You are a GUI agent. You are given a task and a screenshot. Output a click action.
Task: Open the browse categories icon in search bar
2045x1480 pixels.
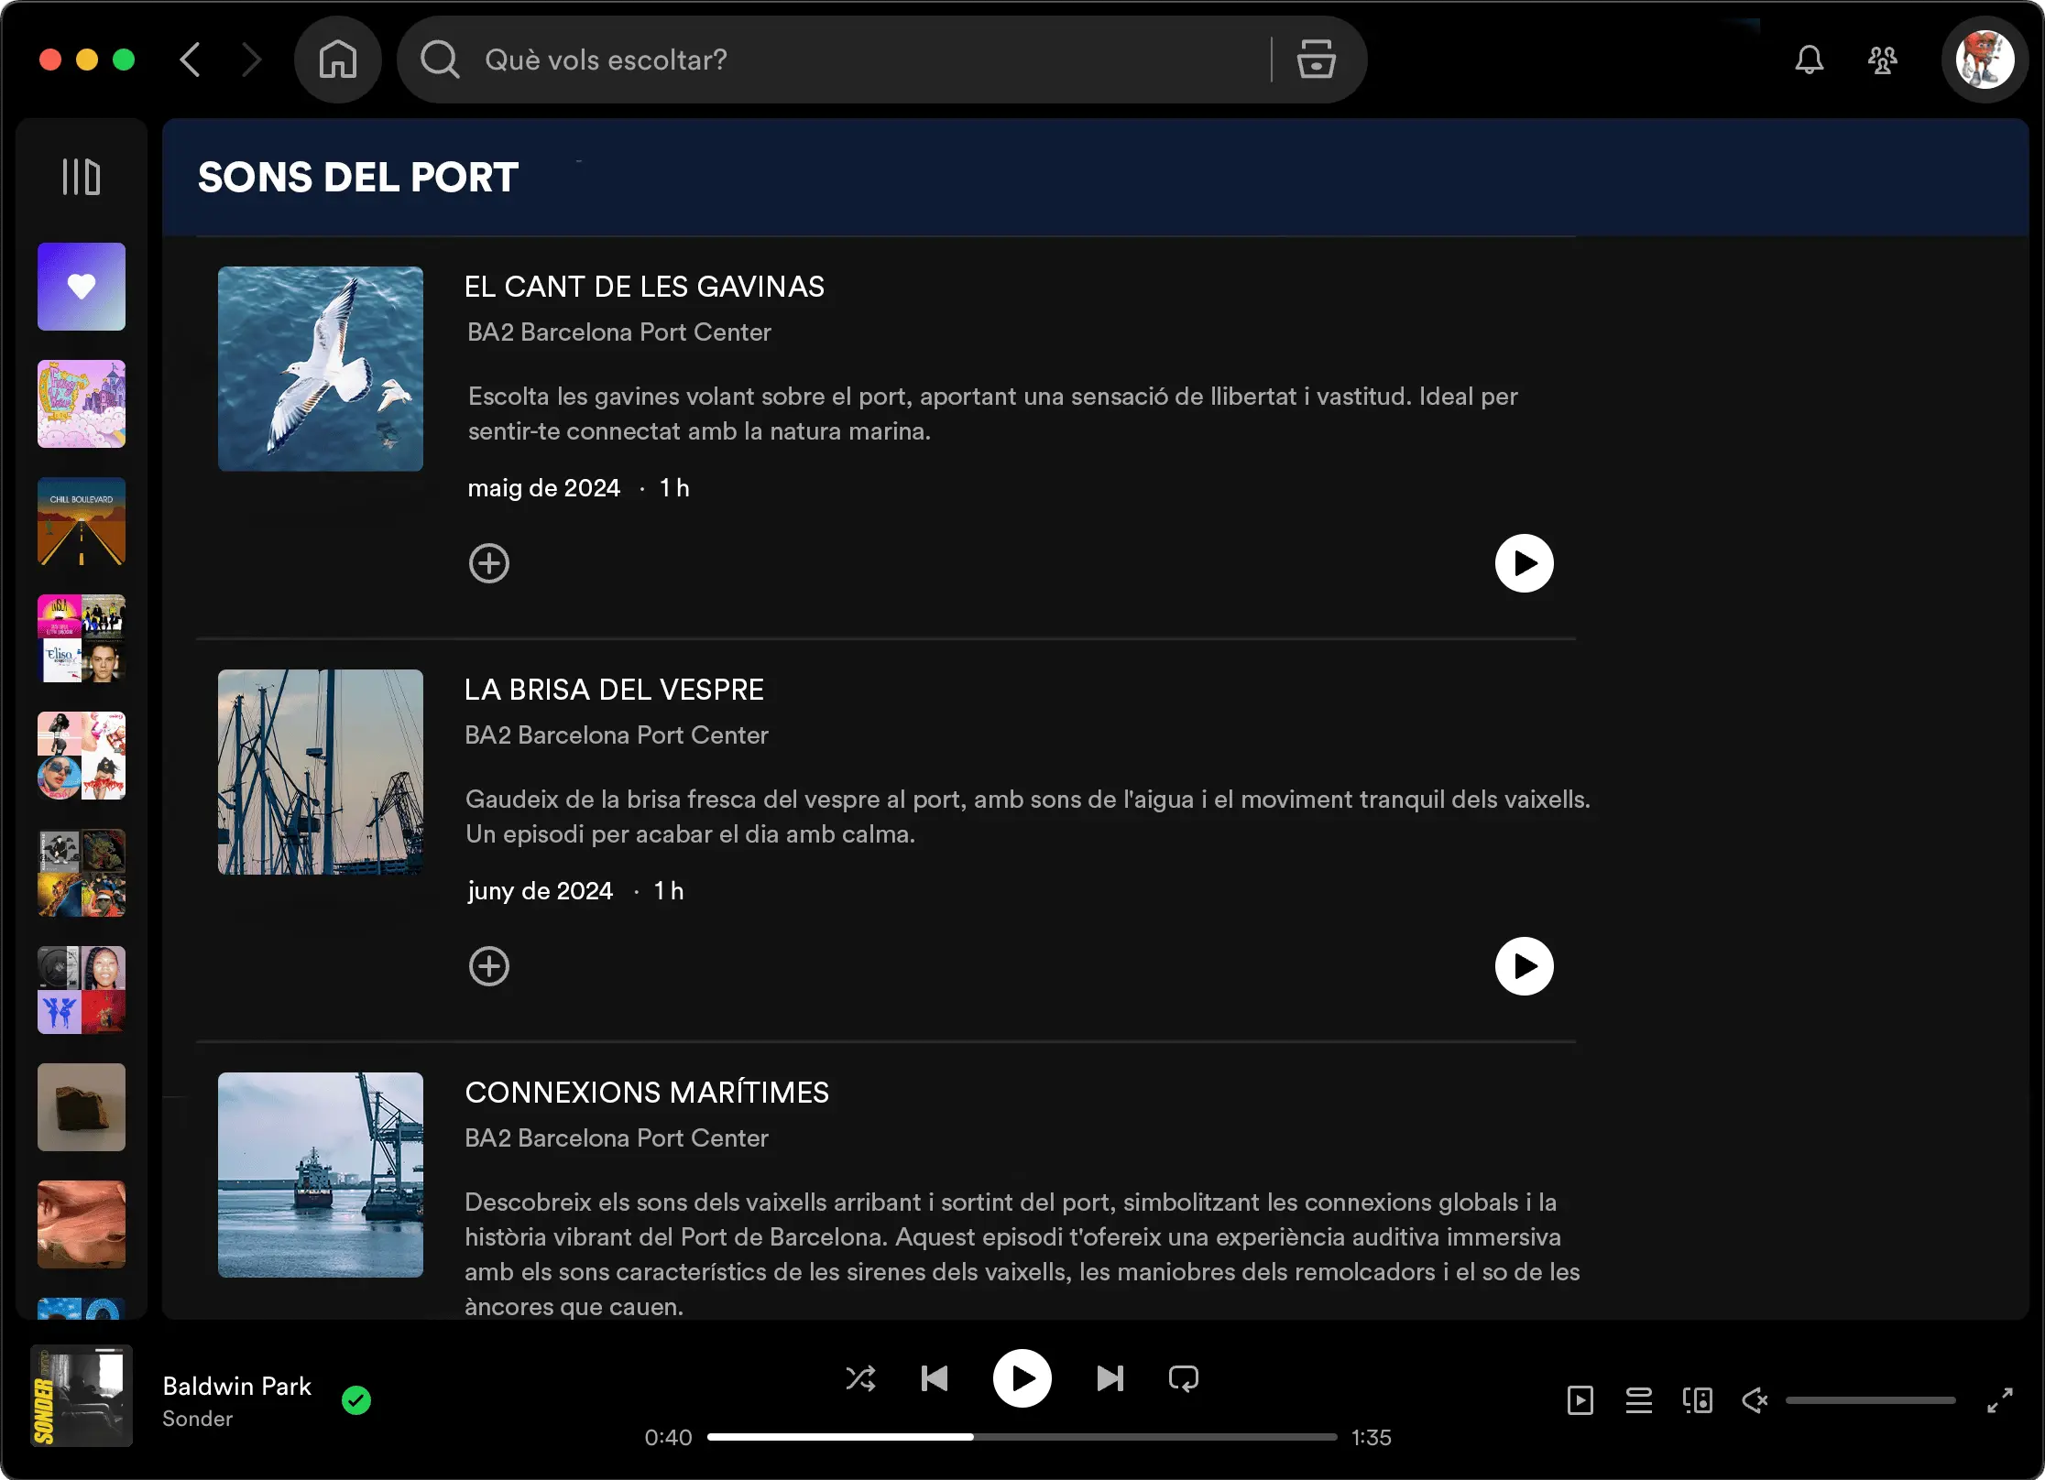[x=1317, y=59]
